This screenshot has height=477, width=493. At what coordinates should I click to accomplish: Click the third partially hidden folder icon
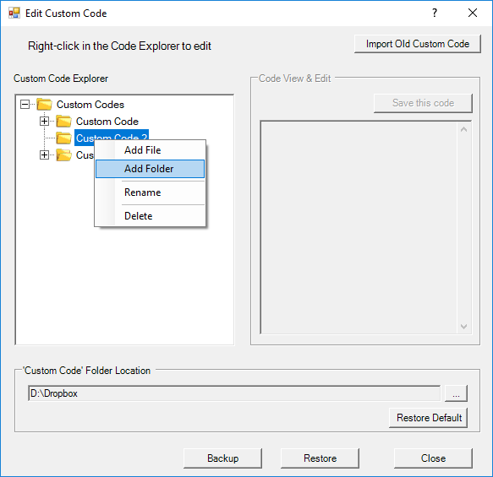coord(63,154)
